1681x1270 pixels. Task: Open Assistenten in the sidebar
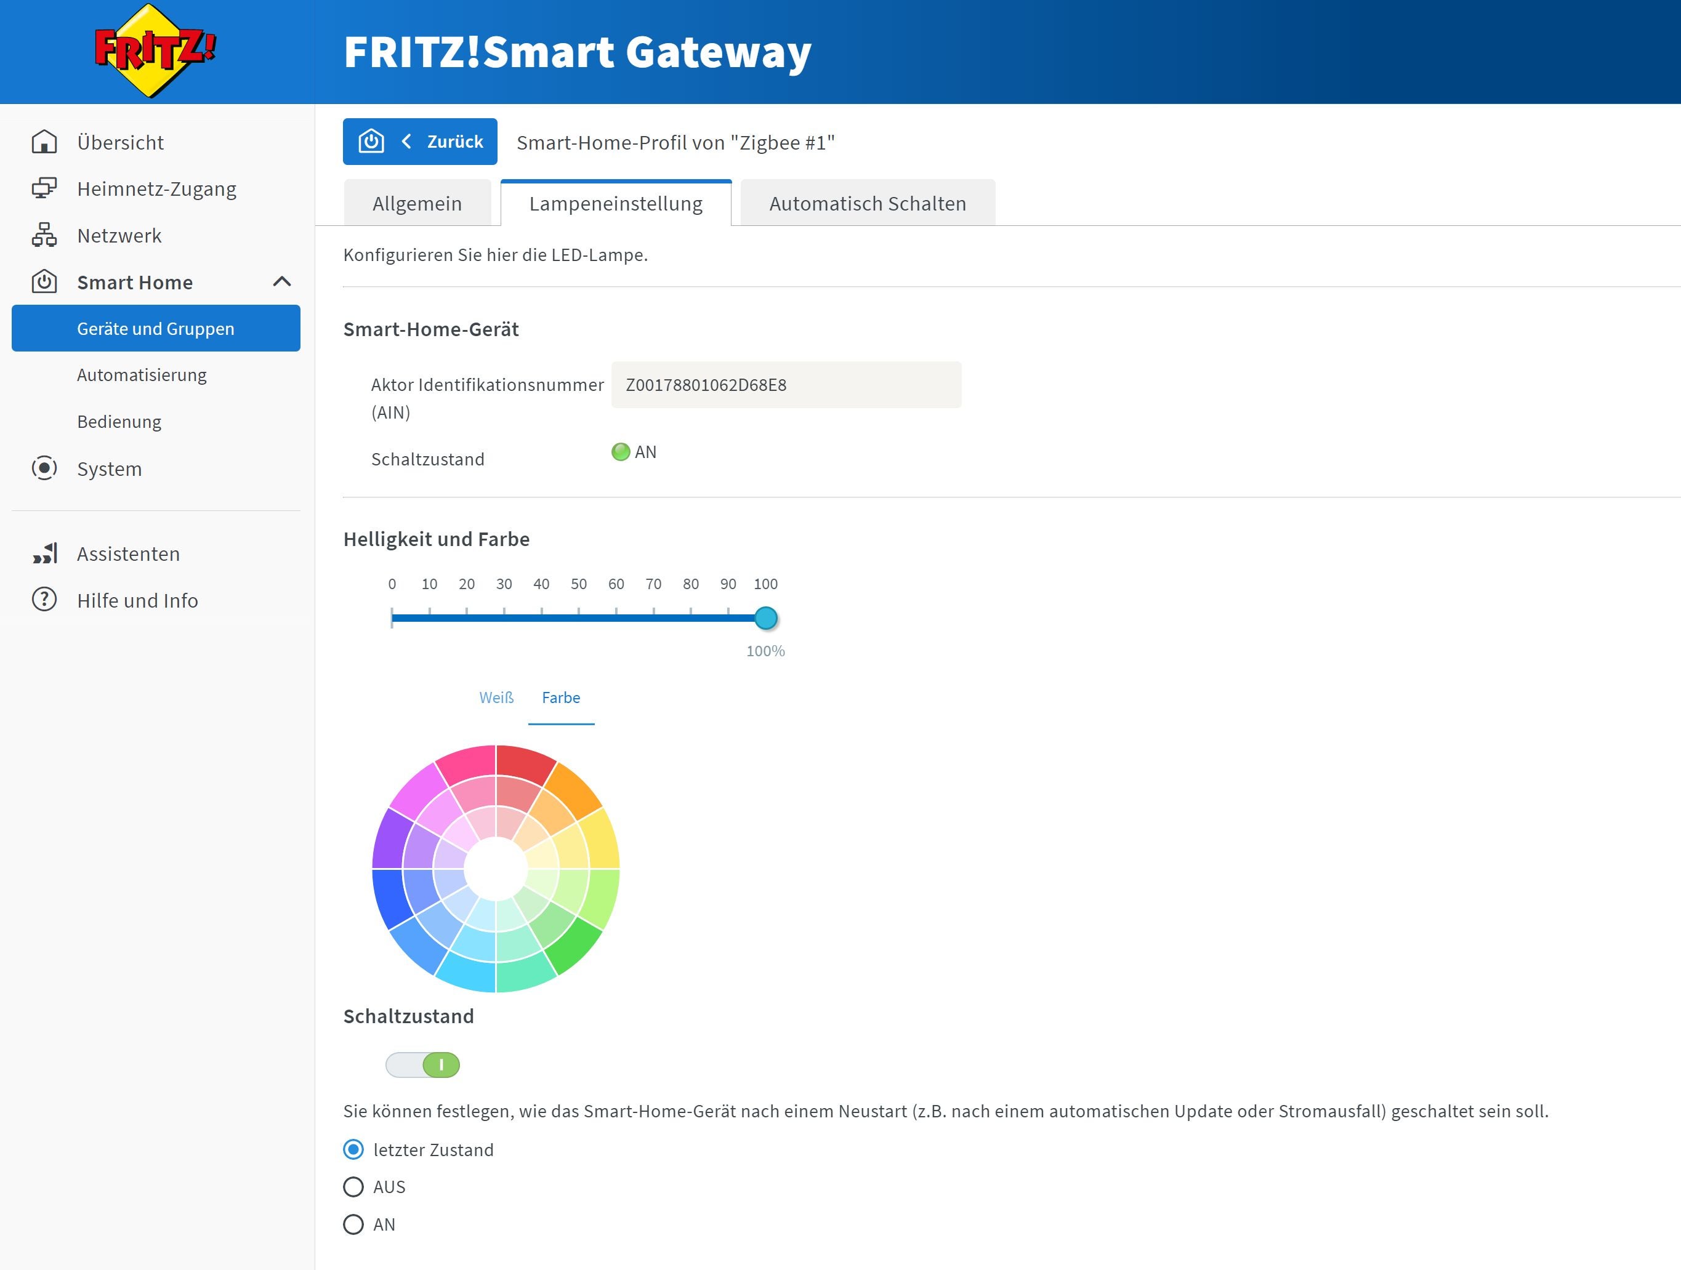[129, 553]
